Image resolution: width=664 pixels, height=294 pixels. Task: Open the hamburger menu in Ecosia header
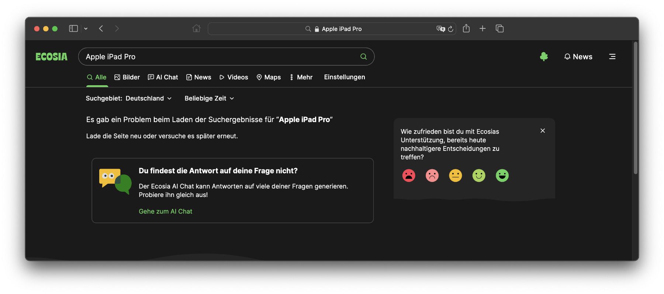click(x=612, y=56)
